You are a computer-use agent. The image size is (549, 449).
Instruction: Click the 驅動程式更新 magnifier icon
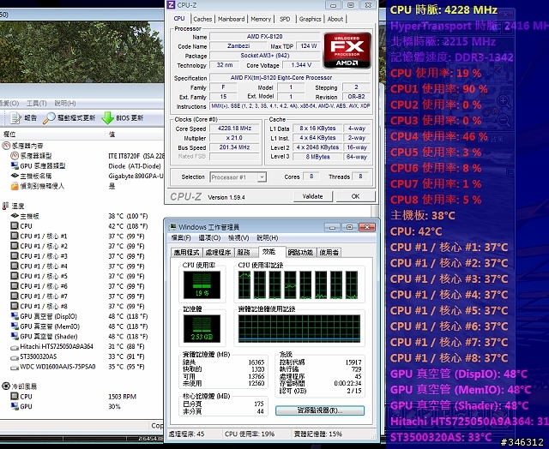(49, 118)
